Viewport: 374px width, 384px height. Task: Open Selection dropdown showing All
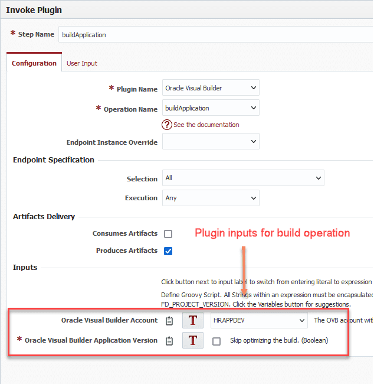point(244,178)
